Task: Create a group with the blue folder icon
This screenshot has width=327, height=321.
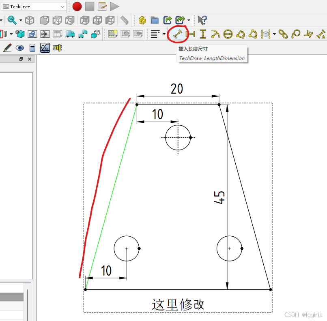Action: point(155,20)
